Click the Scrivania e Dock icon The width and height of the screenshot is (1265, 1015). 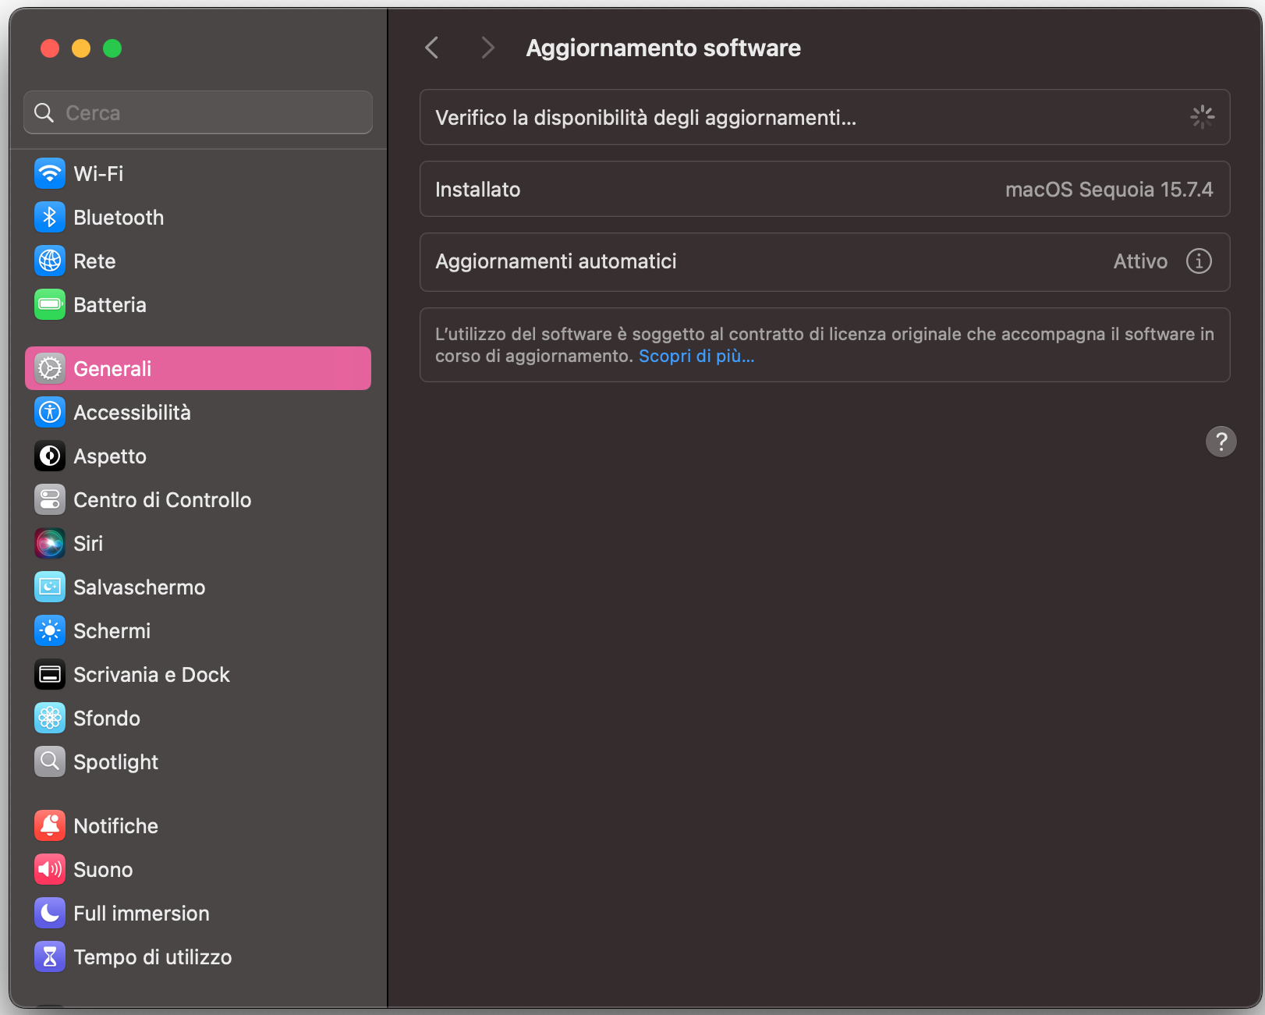tap(50, 674)
